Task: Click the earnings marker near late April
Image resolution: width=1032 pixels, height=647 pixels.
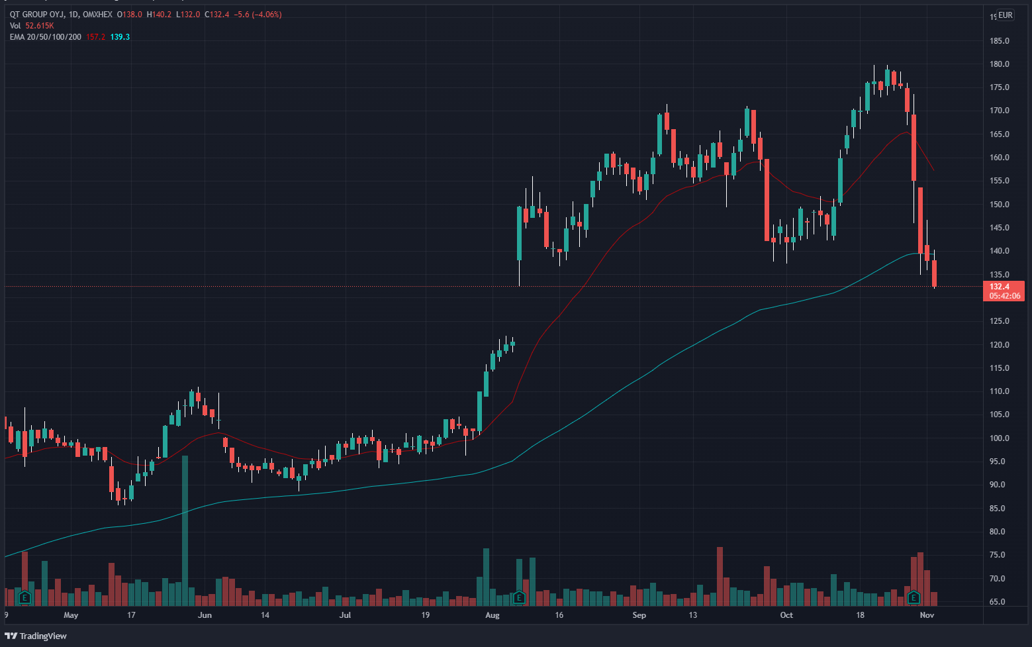Action: pyautogui.click(x=24, y=598)
